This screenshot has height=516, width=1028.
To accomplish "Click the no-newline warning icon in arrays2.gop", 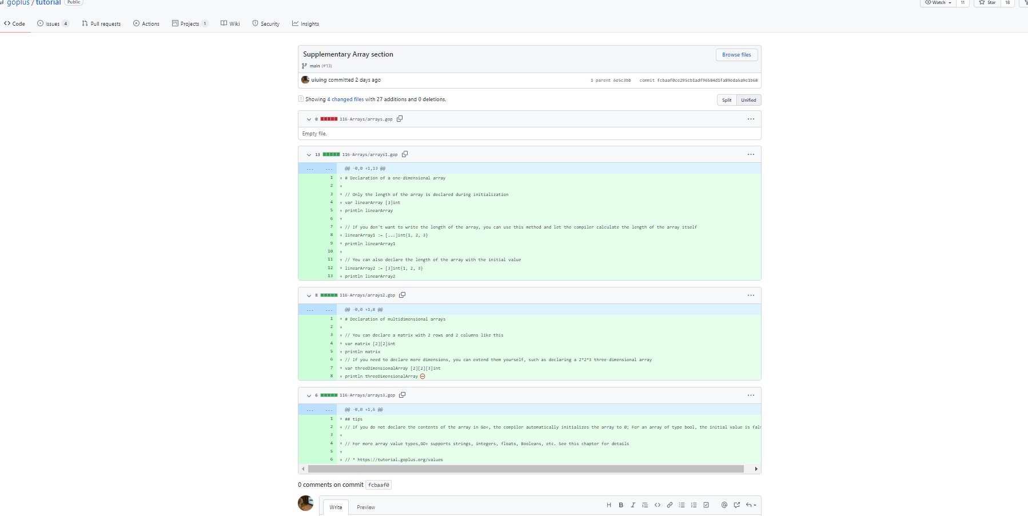I will [423, 377].
